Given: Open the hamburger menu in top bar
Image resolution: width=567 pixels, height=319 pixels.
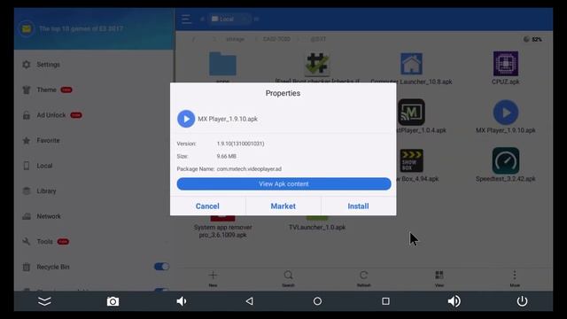Looking at the screenshot, I should coord(186,19).
